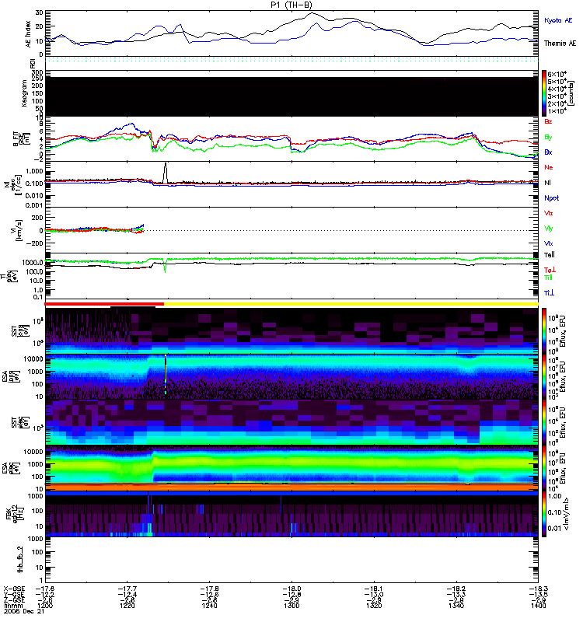The width and height of the screenshot is (583, 622).
Task: Click the 1400 time axis label
Action: coord(538,606)
